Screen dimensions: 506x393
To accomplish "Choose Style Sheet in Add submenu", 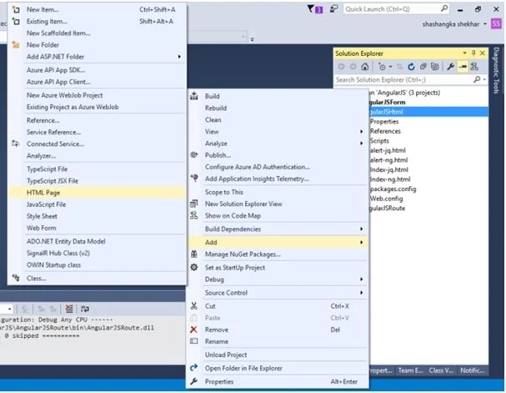I will [97, 216].
